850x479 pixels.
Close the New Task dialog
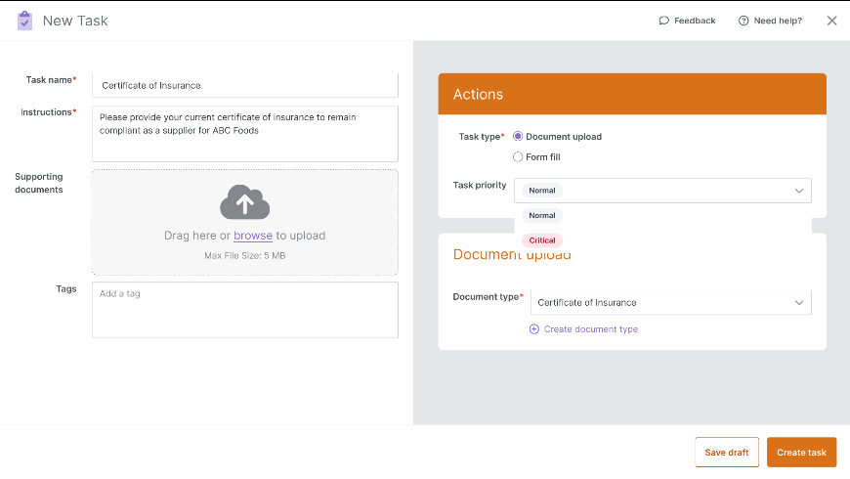tap(831, 21)
